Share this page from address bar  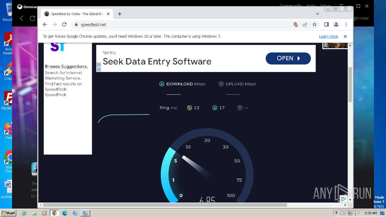pos(305,25)
